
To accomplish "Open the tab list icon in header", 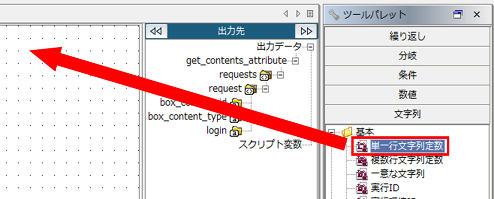I will coord(310,15).
